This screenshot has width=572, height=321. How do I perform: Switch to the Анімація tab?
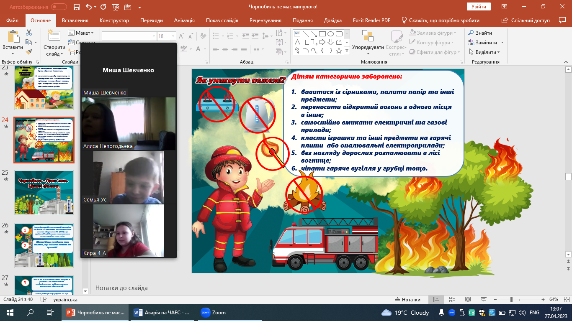[184, 20]
